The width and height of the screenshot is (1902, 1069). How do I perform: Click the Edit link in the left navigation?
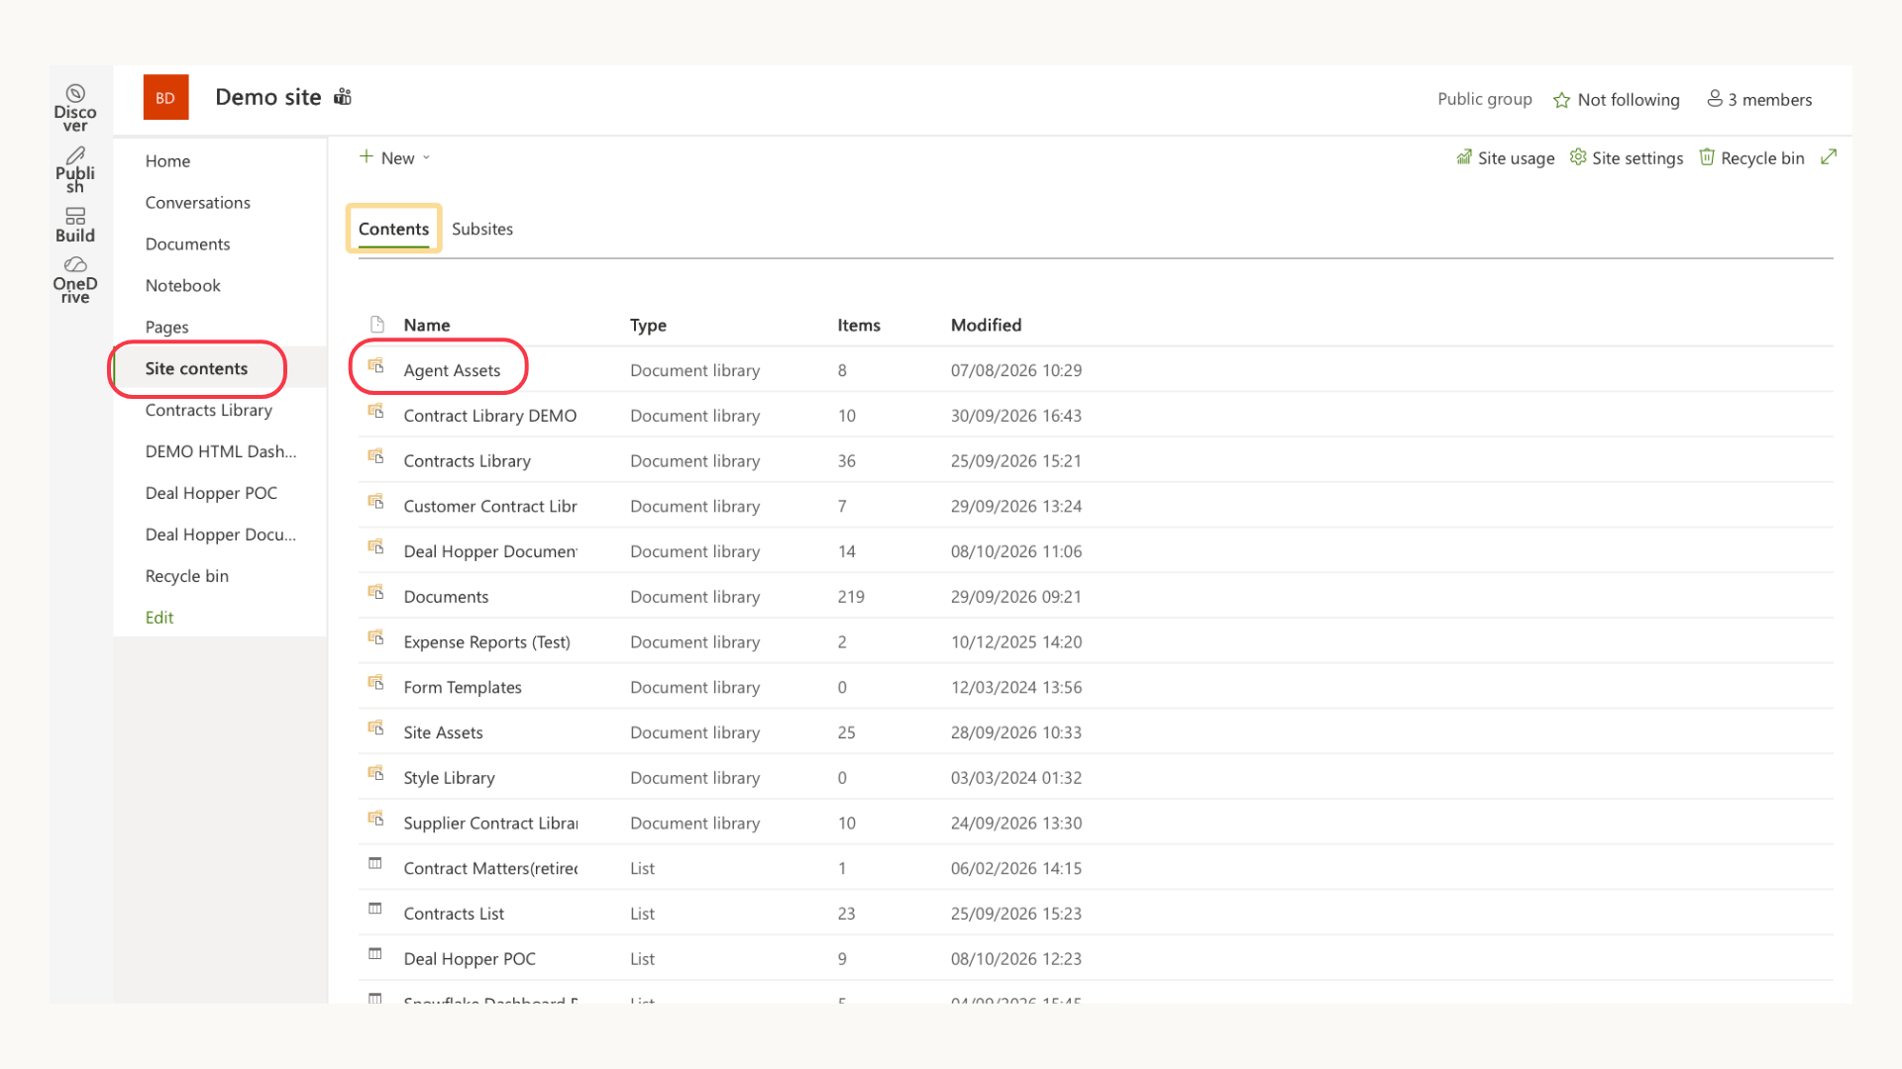click(158, 618)
